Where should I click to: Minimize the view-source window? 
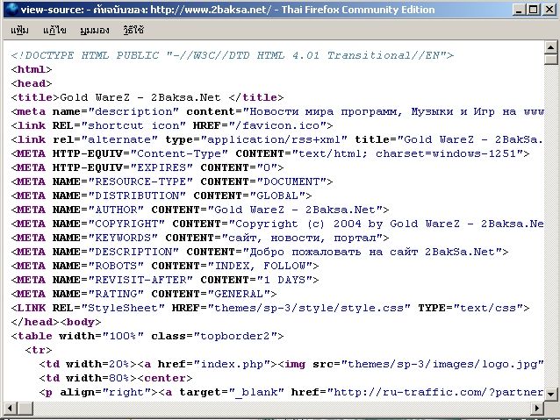point(519,10)
